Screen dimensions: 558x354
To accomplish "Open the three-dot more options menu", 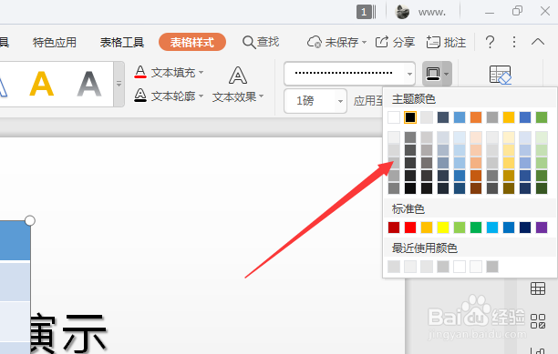I will (x=514, y=42).
